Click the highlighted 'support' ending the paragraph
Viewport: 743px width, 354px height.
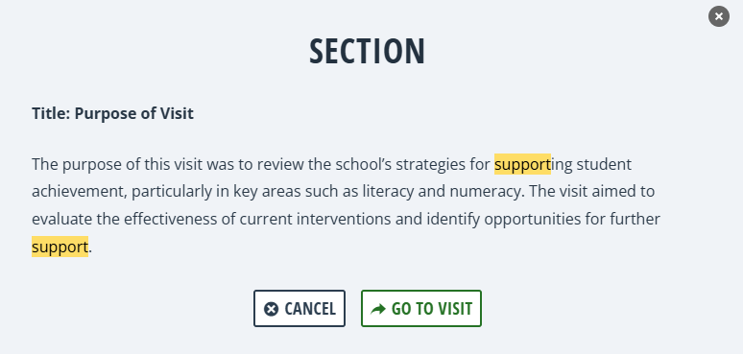(x=60, y=247)
